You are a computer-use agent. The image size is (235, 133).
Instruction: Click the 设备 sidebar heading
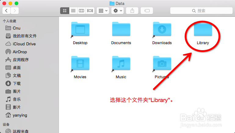tap(6, 124)
